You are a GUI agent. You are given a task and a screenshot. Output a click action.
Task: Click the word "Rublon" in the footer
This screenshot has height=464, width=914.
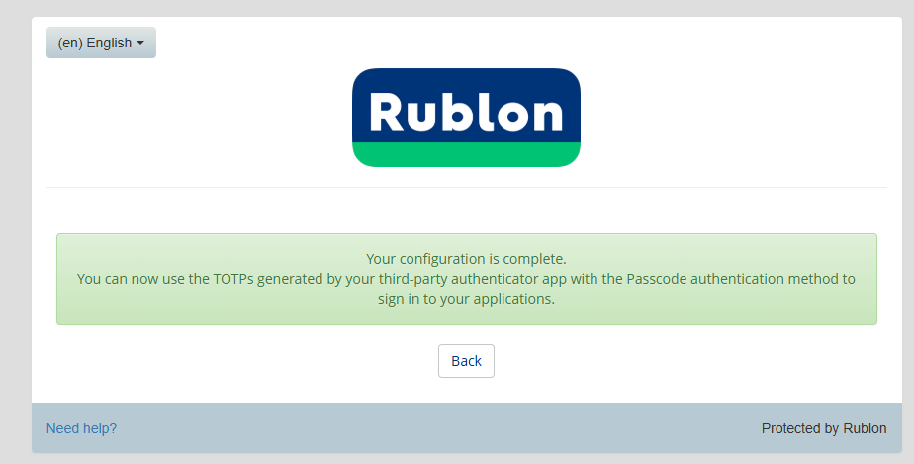point(865,428)
